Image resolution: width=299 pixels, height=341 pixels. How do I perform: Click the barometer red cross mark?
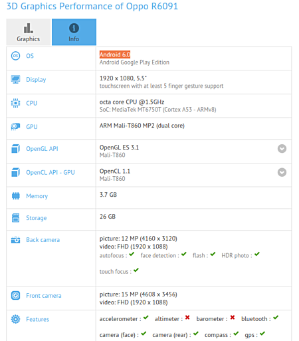[x=233, y=317]
